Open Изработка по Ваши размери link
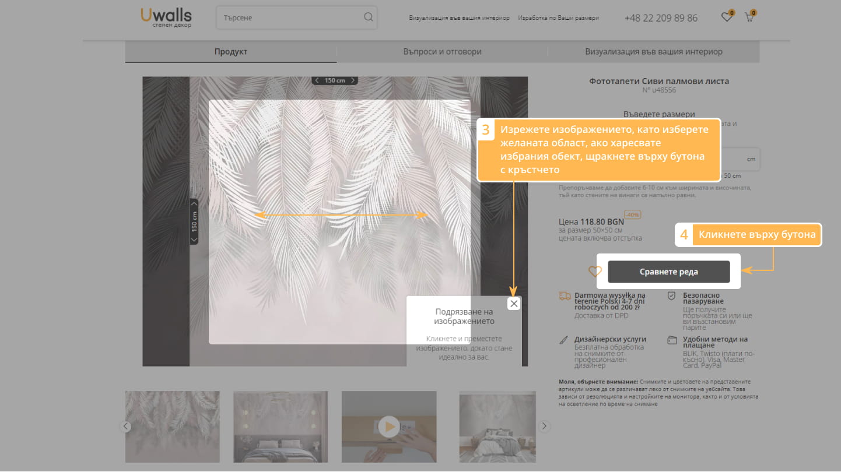Screen dimensions: 841x472 tap(558, 18)
